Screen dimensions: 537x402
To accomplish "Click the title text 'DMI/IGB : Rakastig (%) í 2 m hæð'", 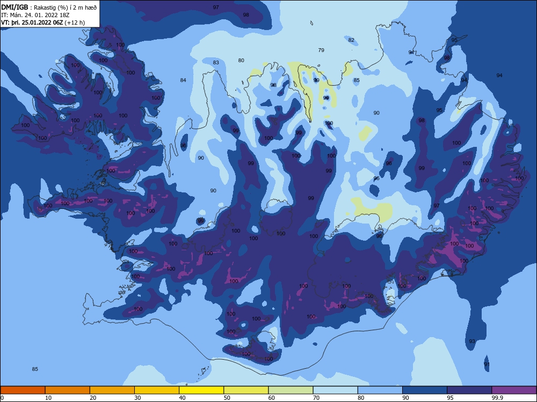I will [x=49, y=7].
